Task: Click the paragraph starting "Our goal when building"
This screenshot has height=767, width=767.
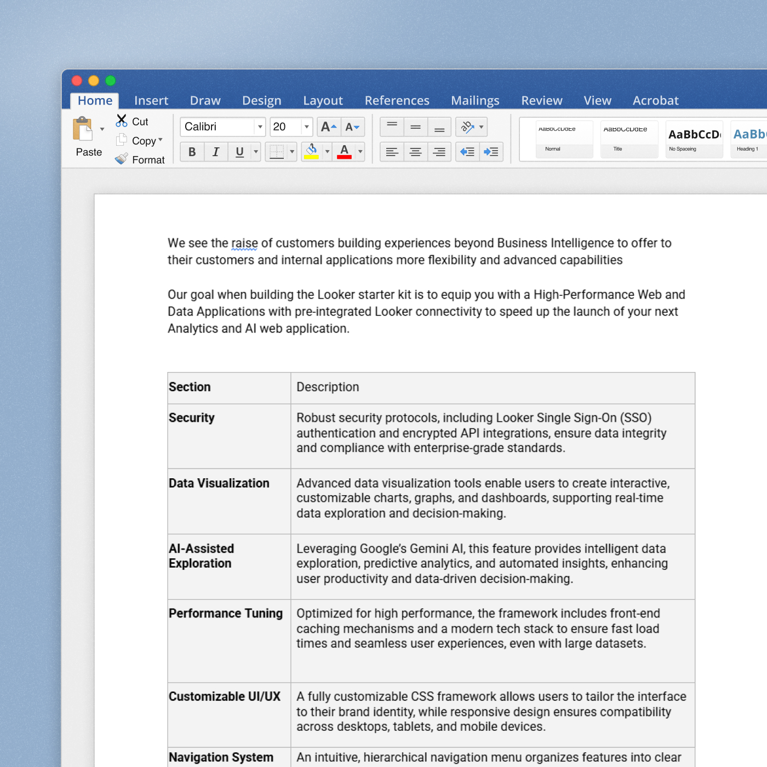Action: [x=426, y=312]
